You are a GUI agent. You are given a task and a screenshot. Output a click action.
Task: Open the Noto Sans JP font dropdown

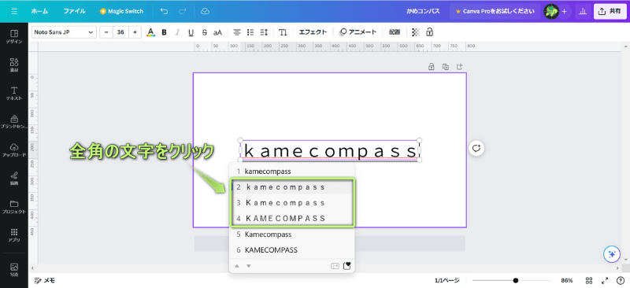tap(64, 32)
